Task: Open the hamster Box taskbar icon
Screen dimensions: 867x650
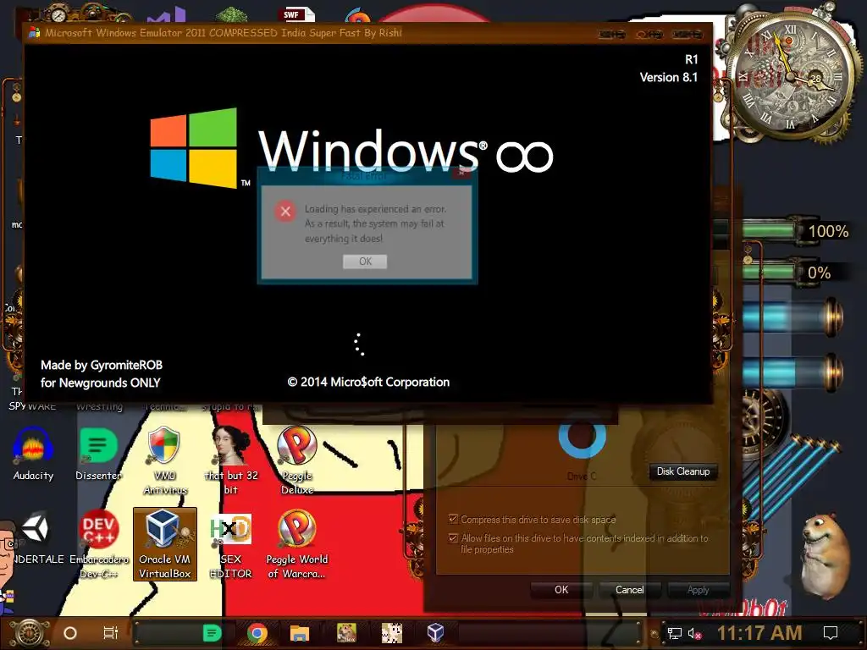Action: click(346, 633)
